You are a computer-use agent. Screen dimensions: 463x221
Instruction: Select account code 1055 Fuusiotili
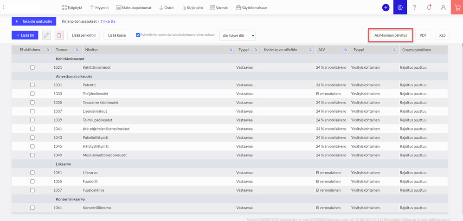58,182
